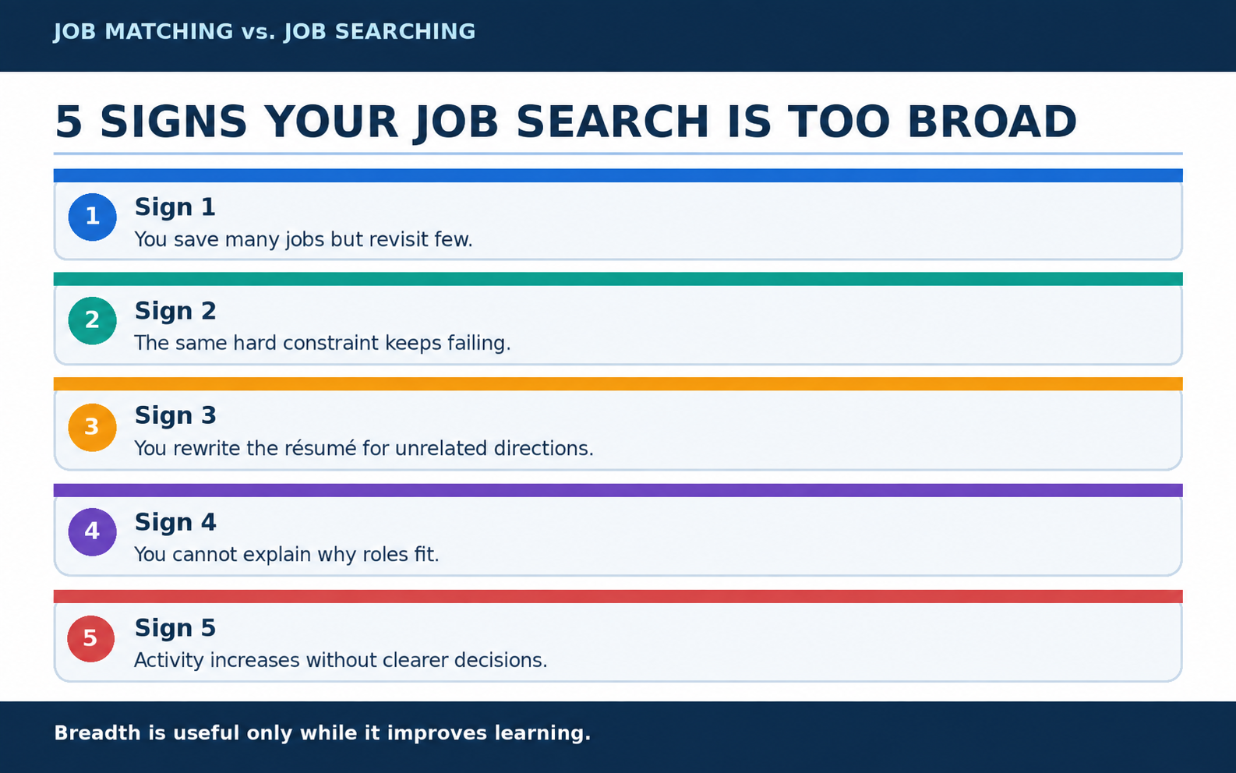Click the purple bar above Sign 4

pyautogui.click(x=618, y=490)
